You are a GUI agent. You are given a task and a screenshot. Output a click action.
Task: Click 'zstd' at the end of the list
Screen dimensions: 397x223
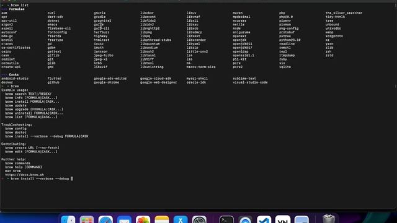(329, 55)
